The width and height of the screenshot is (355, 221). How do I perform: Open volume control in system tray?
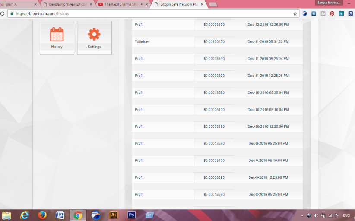(316, 215)
